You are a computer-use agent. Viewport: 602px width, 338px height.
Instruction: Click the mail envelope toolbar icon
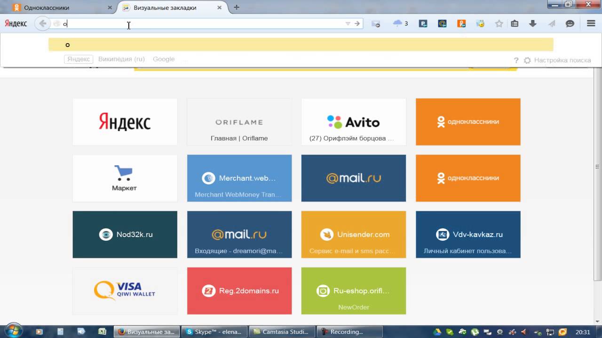(x=375, y=23)
